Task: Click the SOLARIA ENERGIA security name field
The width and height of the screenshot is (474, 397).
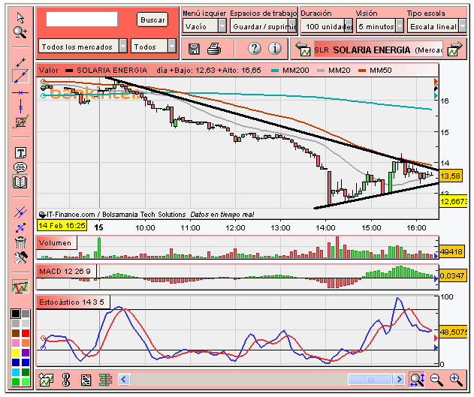Action: click(379, 50)
